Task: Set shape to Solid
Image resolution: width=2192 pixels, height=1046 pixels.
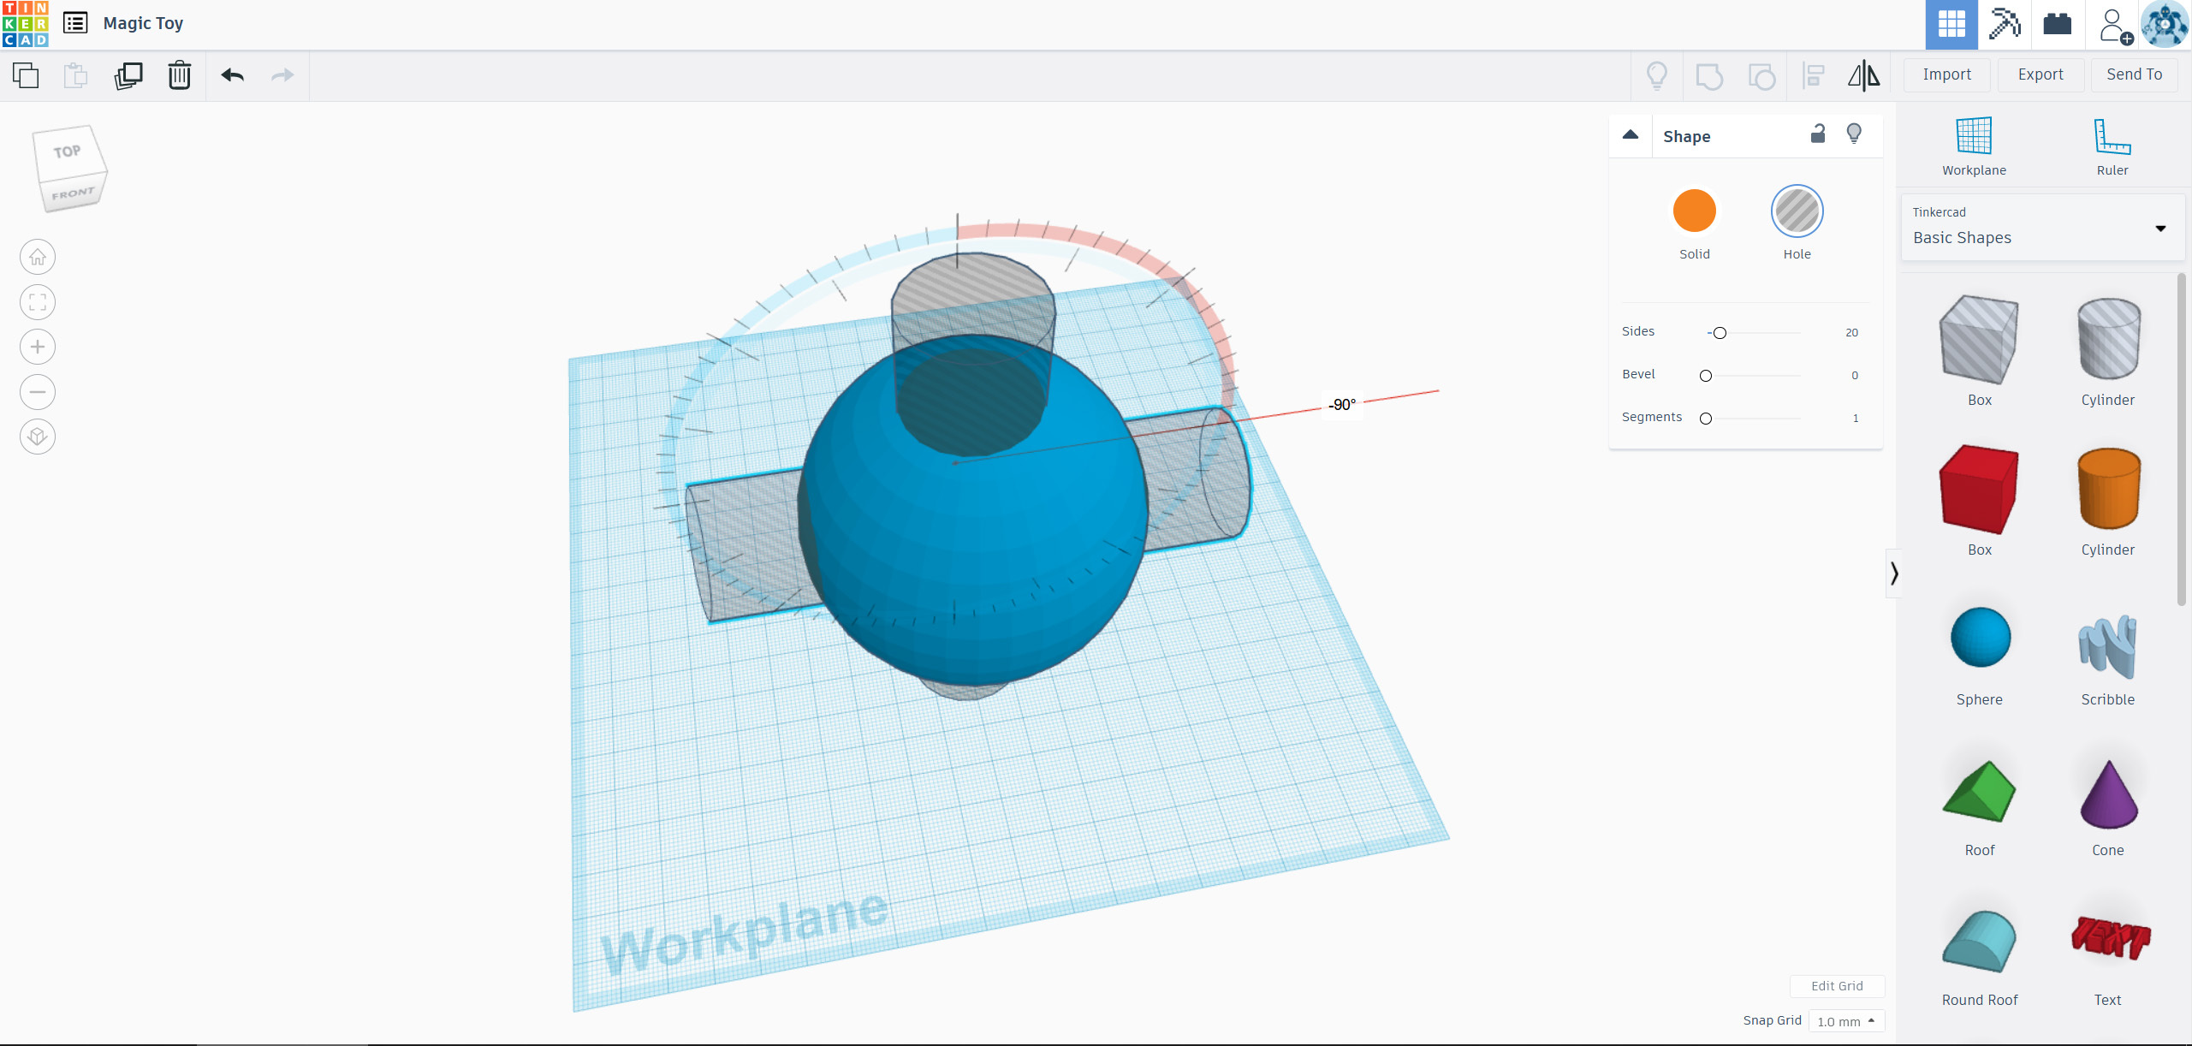Action: (x=1694, y=211)
